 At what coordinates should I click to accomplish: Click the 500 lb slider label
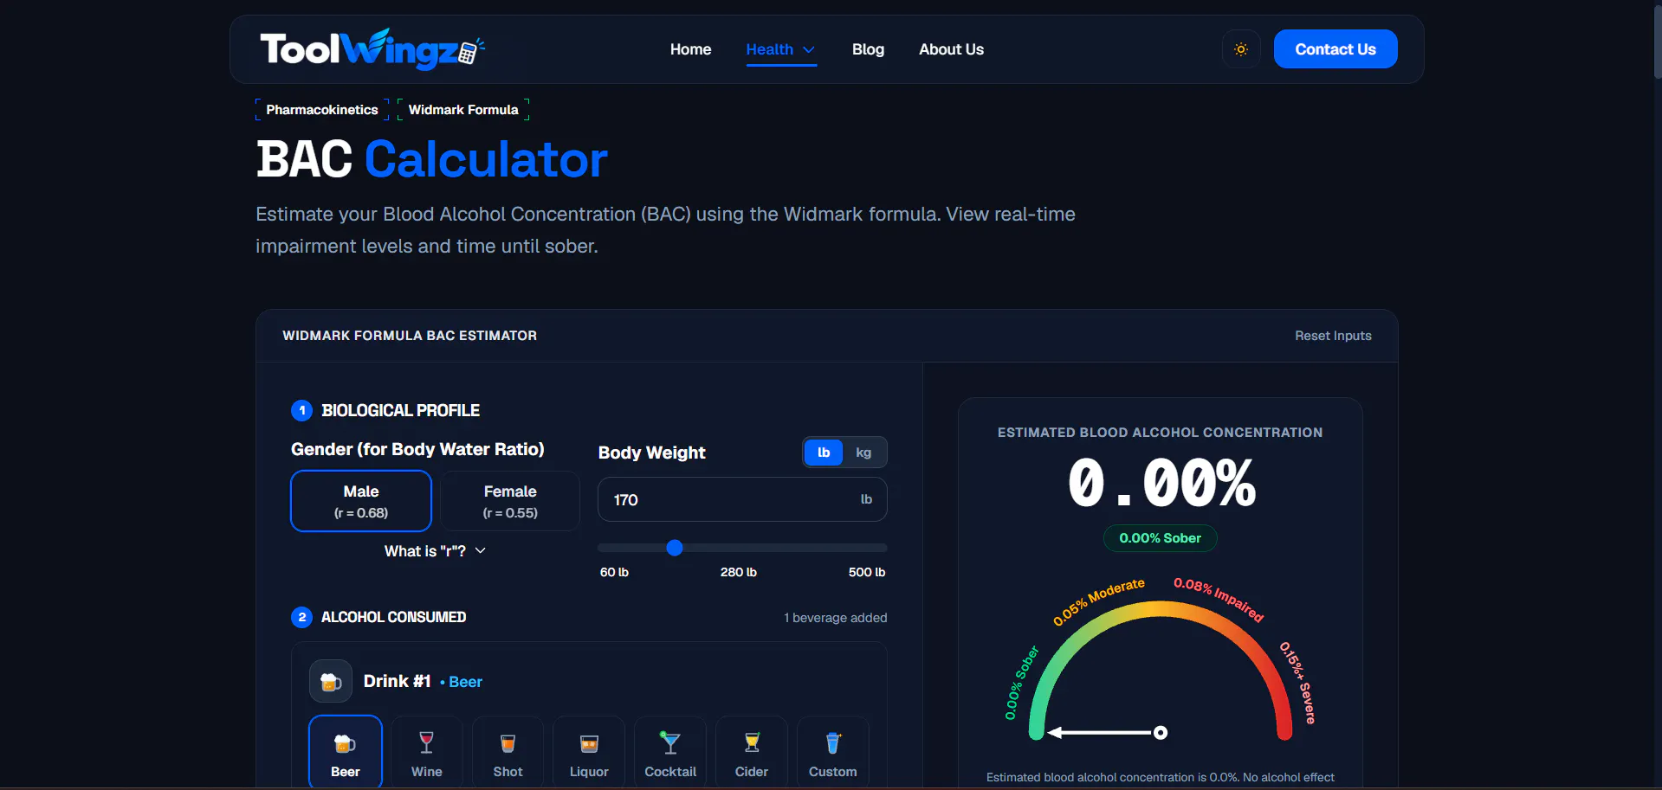click(867, 572)
